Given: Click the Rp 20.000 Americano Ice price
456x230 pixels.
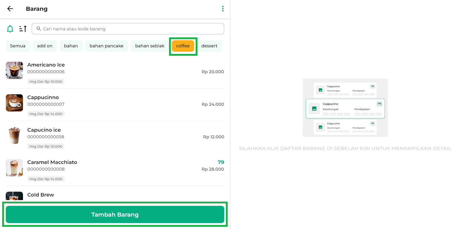Looking at the screenshot, I should [x=213, y=72].
